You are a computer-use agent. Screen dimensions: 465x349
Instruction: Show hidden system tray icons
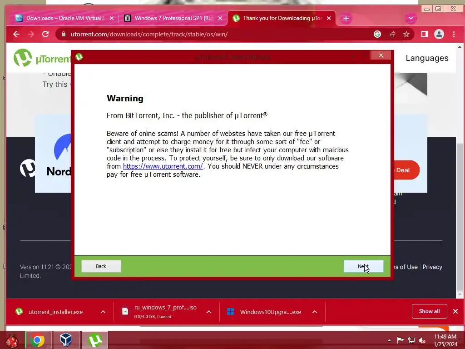pos(389,340)
